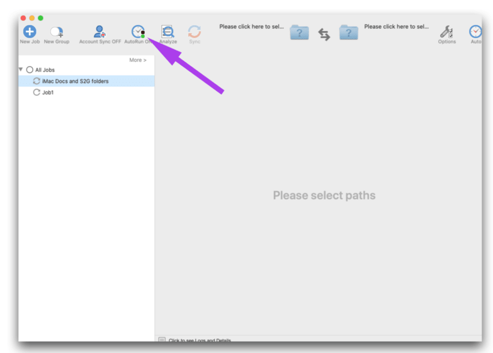
Task: Create a new sync job
Action: click(30, 30)
